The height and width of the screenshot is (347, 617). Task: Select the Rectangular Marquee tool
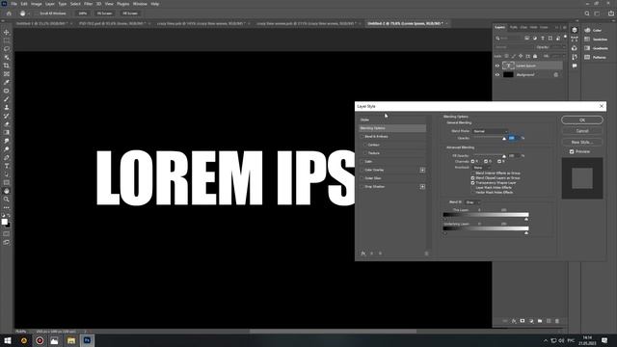click(7, 40)
